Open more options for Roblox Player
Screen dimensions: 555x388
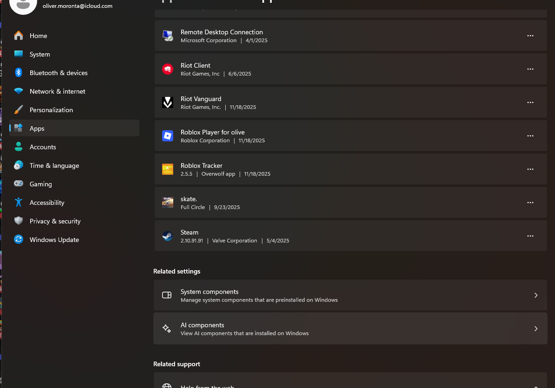coord(530,136)
